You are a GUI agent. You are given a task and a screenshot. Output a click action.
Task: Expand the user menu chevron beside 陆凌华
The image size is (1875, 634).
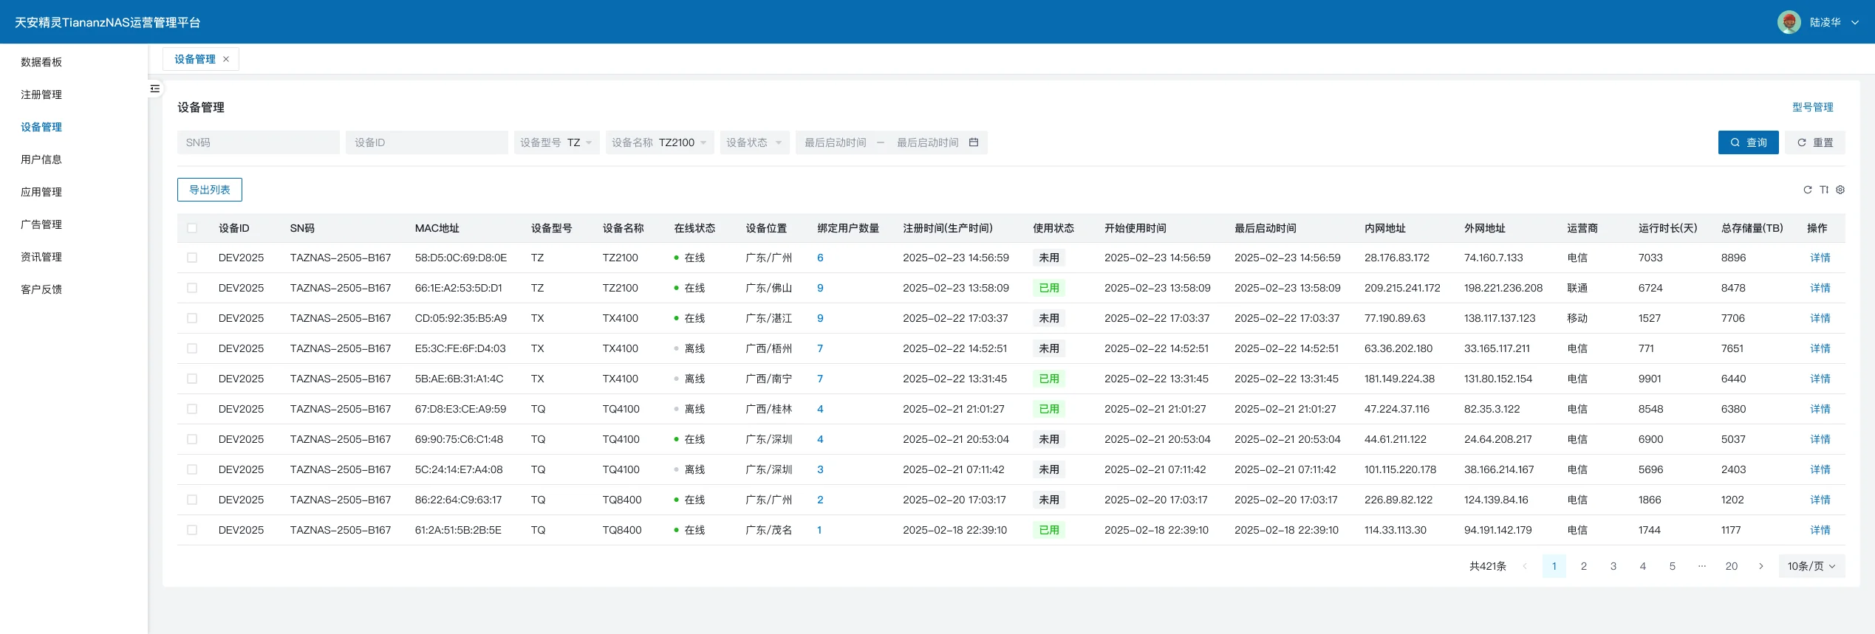(x=1855, y=23)
